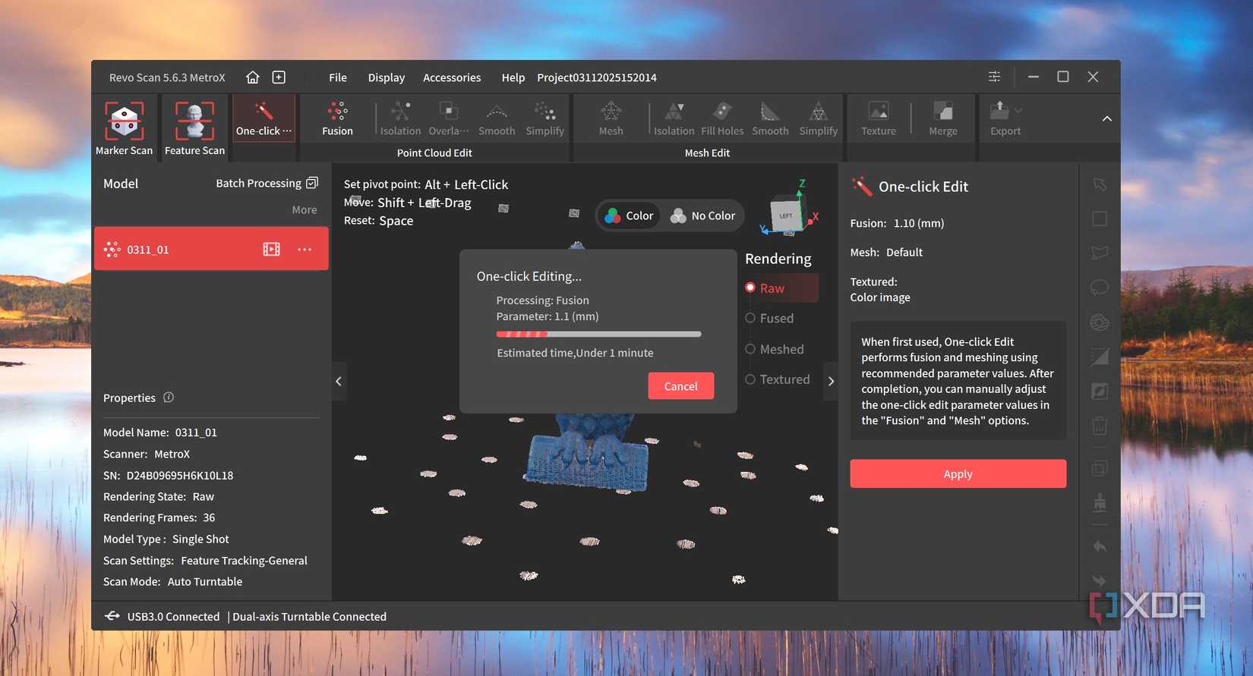The height and width of the screenshot is (676, 1253).
Task: Click the new project plus icon
Action: tap(279, 77)
